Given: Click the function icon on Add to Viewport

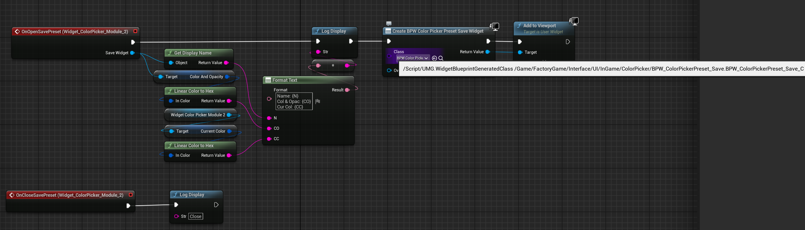Looking at the screenshot, I should point(519,26).
